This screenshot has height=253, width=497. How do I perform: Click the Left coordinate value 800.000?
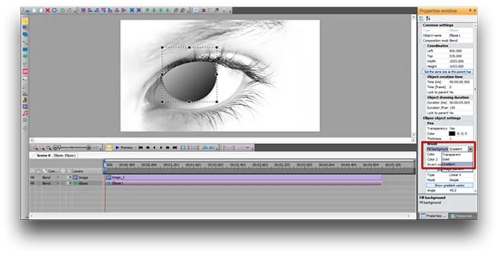[456, 51]
